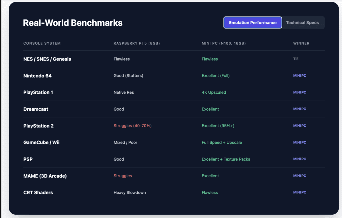Click Flawless Raspberry Pi cell in NES row
Viewport: 342px width, 218px height.
click(x=122, y=59)
